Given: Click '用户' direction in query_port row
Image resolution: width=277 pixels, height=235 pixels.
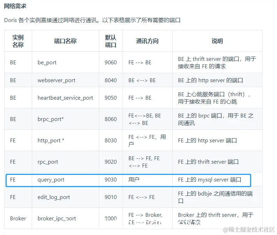Looking at the screenshot, I should tap(134, 180).
